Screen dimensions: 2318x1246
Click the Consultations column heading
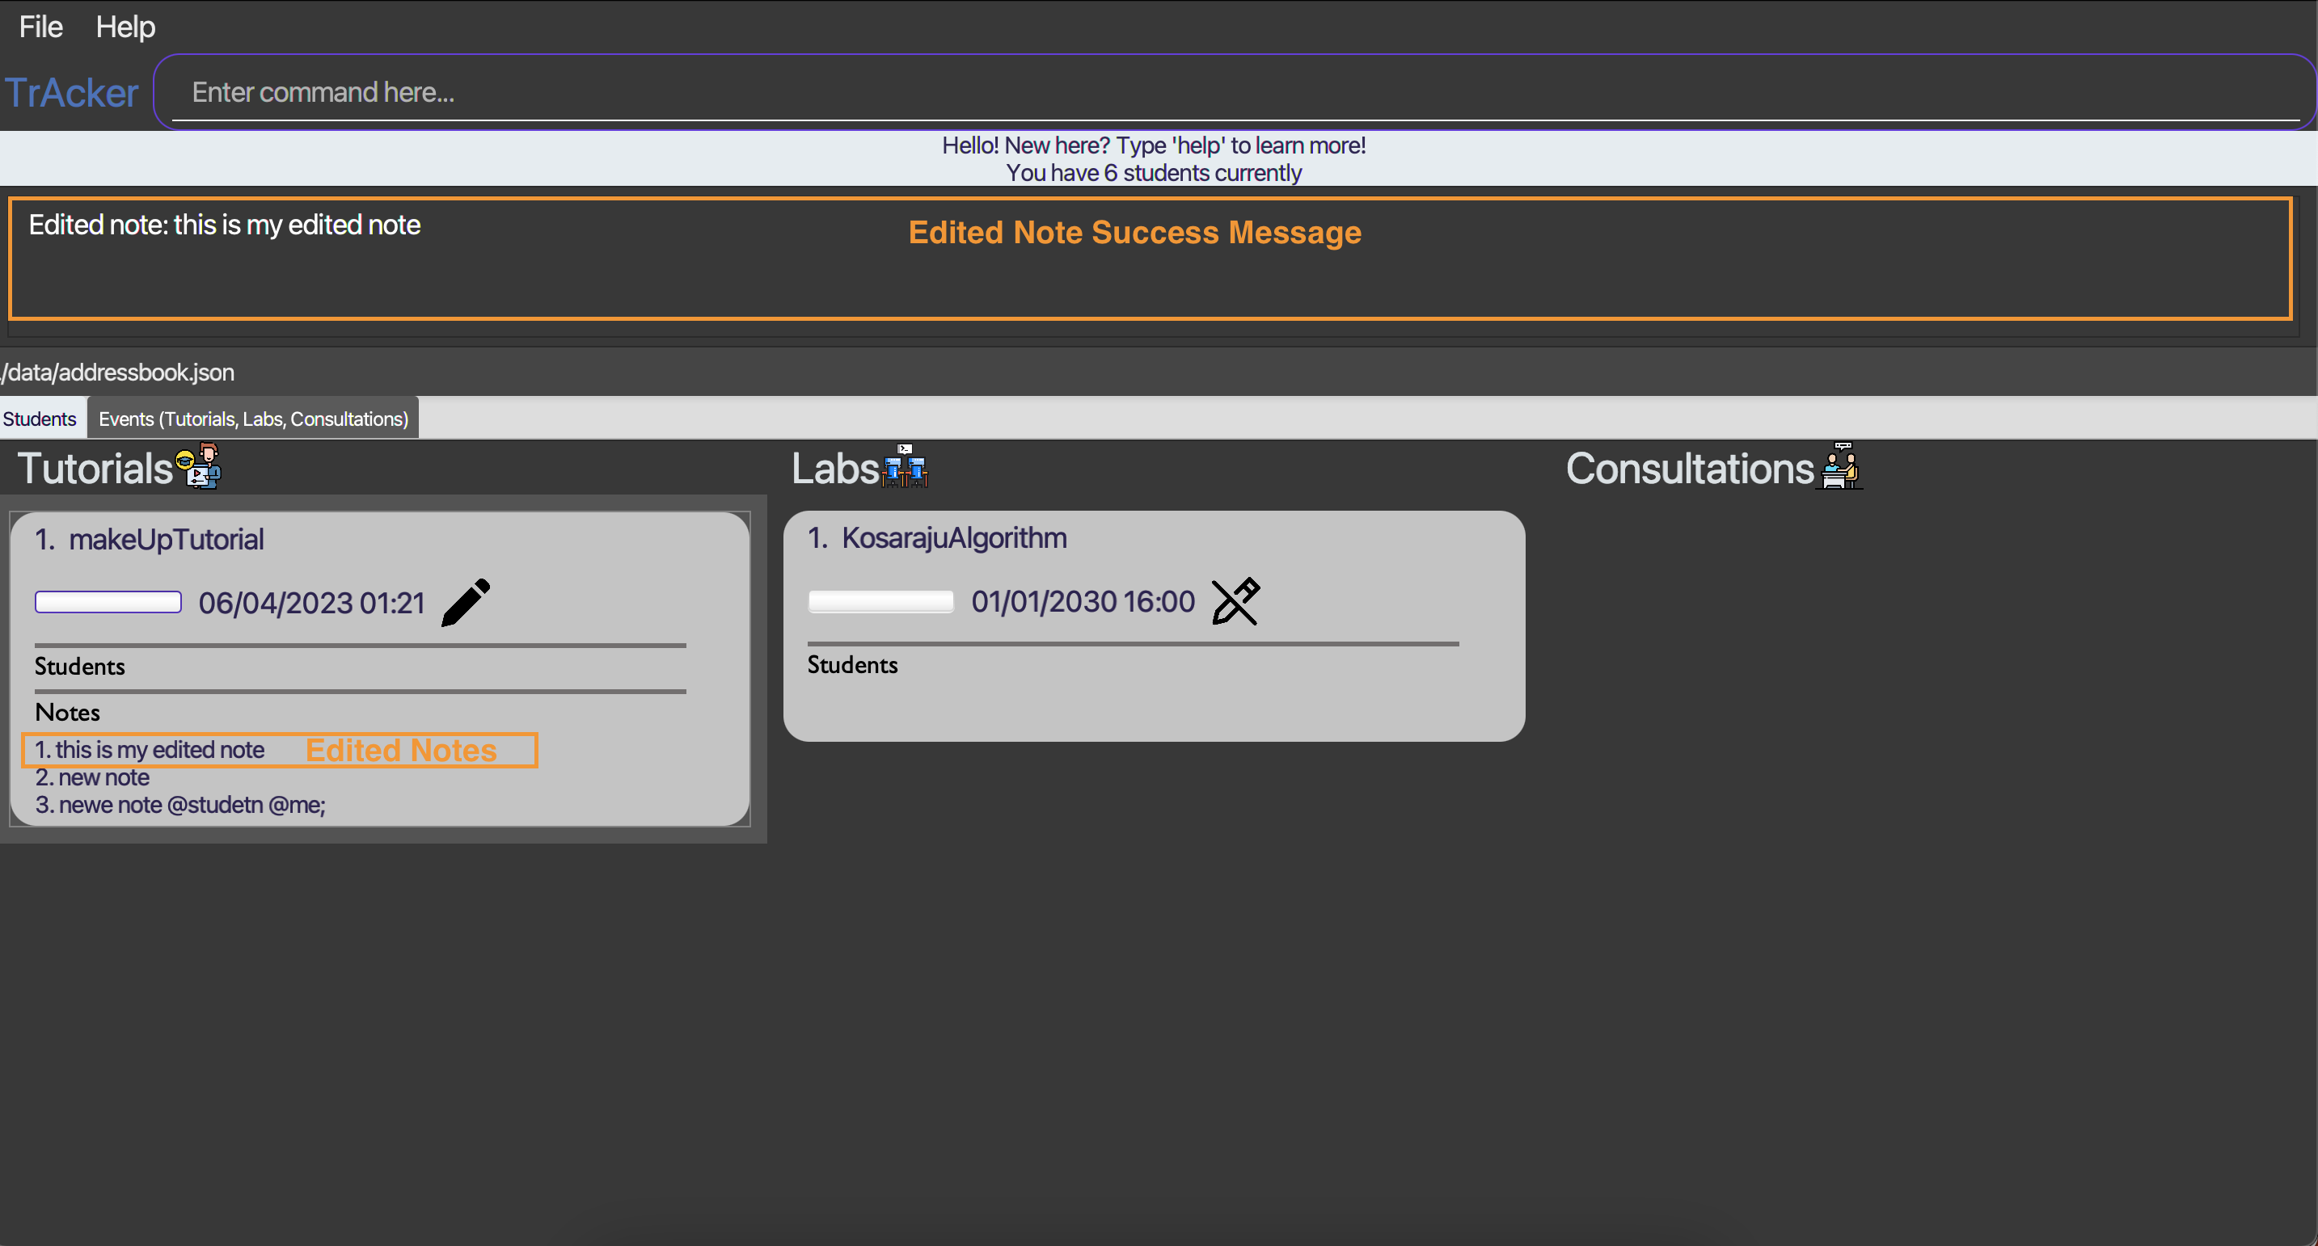click(x=1690, y=468)
